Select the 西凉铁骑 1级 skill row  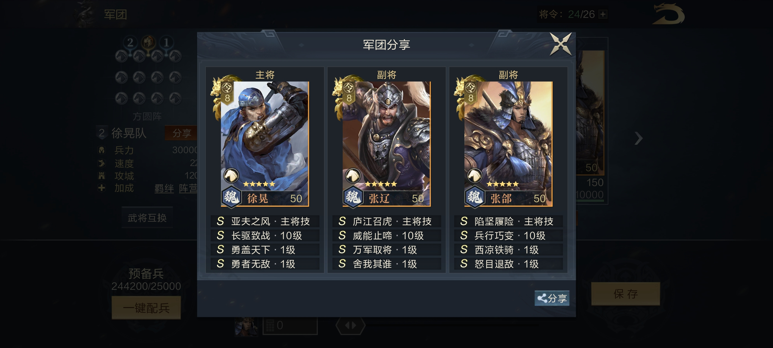click(508, 250)
